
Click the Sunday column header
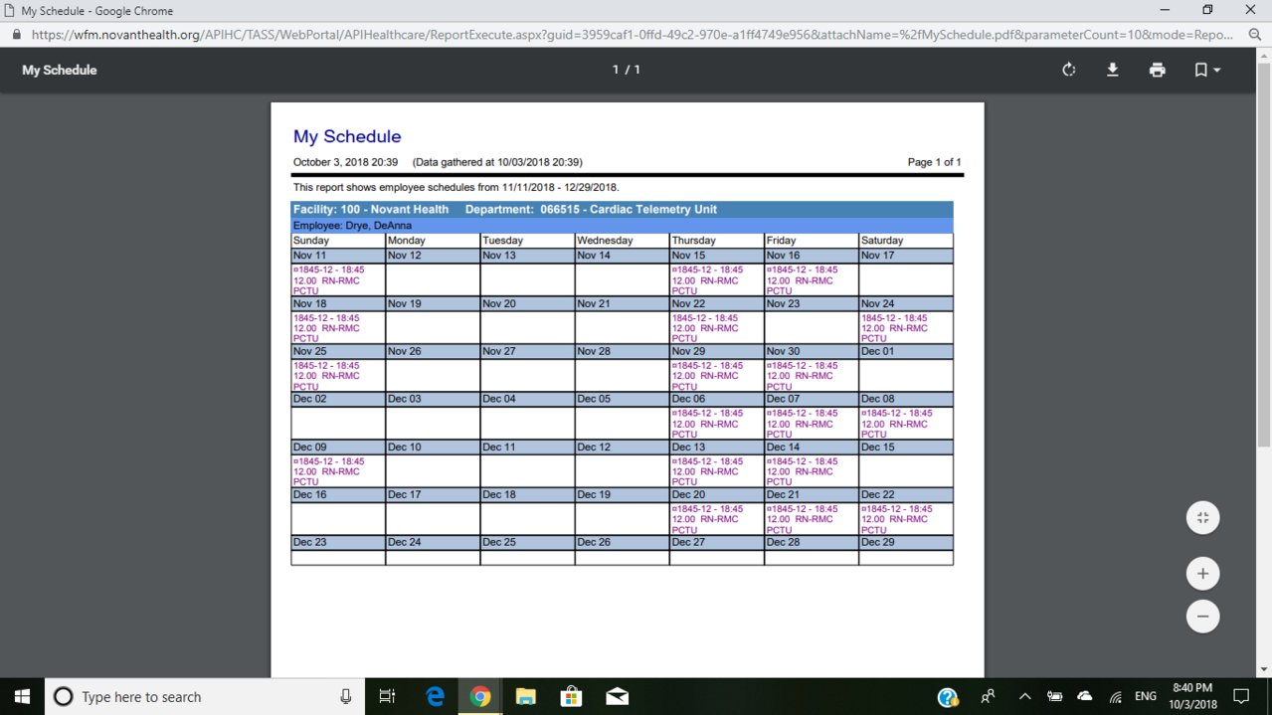point(338,241)
